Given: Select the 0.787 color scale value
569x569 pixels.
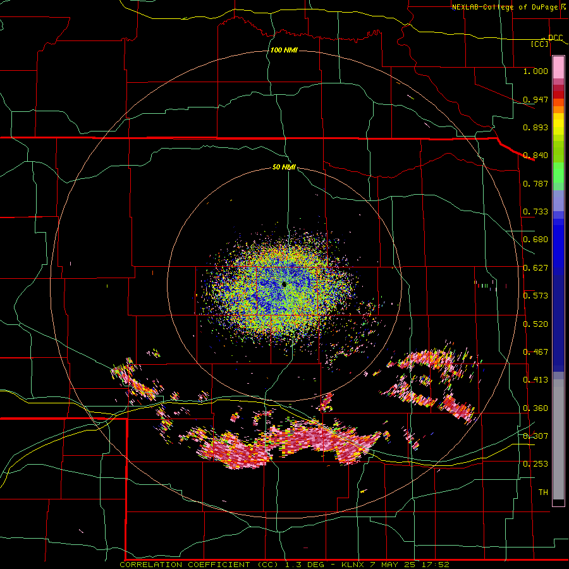Looking at the screenshot, I should coord(535,183).
